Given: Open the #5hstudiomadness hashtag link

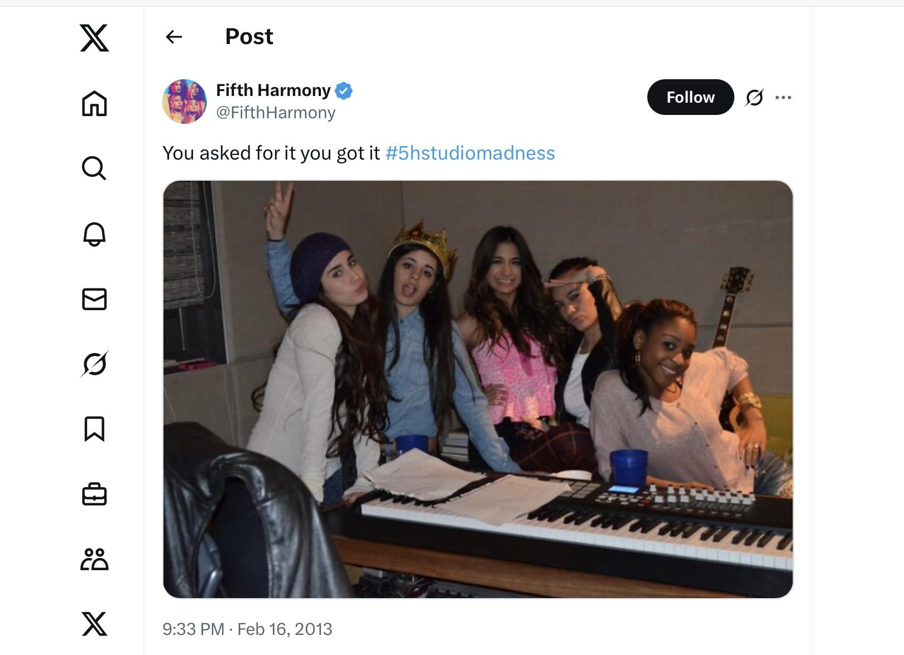Looking at the screenshot, I should tap(470, 153).
